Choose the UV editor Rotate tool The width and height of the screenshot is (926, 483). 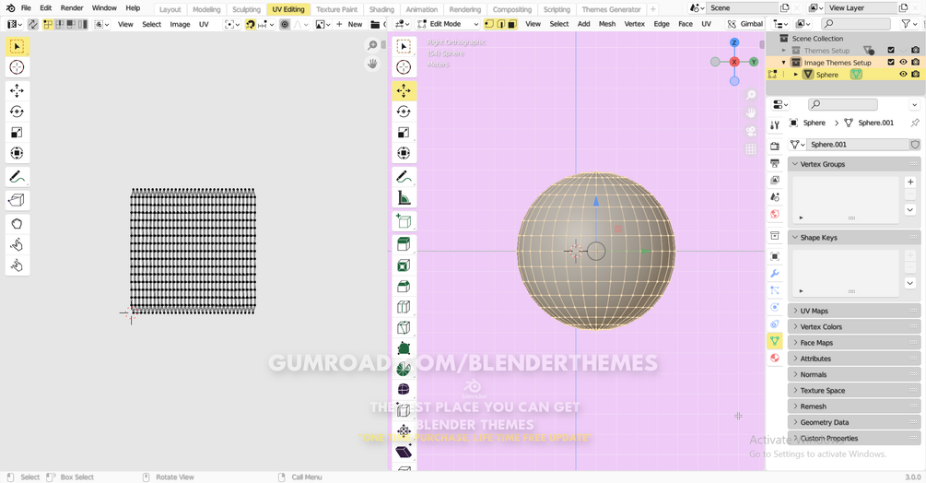tap(18, 112)
